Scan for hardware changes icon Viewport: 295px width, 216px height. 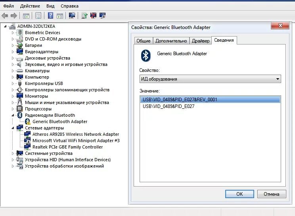(x=72, y=15)
